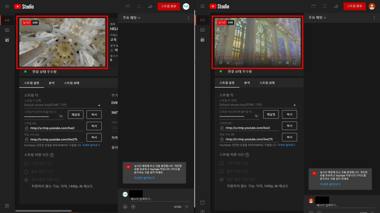Click 스트림 종료 button in right window

pyautogui.click(x=354, y=6)
